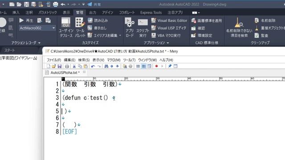Click 環境設定 CAD standards configure

pos(202,36)
